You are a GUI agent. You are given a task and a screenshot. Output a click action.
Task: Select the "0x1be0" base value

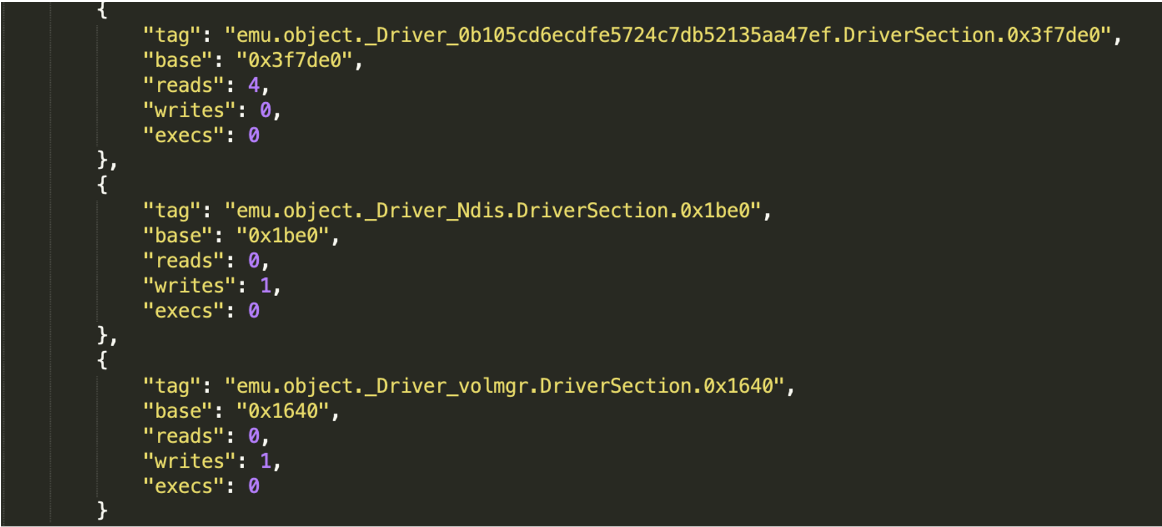283,236
